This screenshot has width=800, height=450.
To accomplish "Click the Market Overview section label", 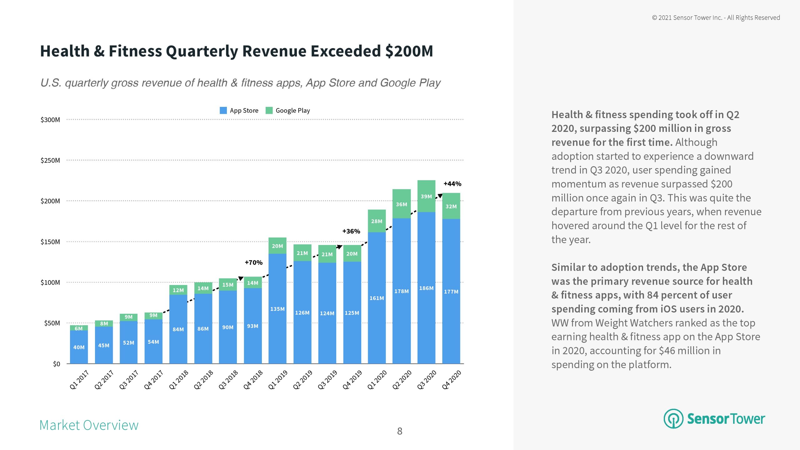I will click(x=89, y=425).
